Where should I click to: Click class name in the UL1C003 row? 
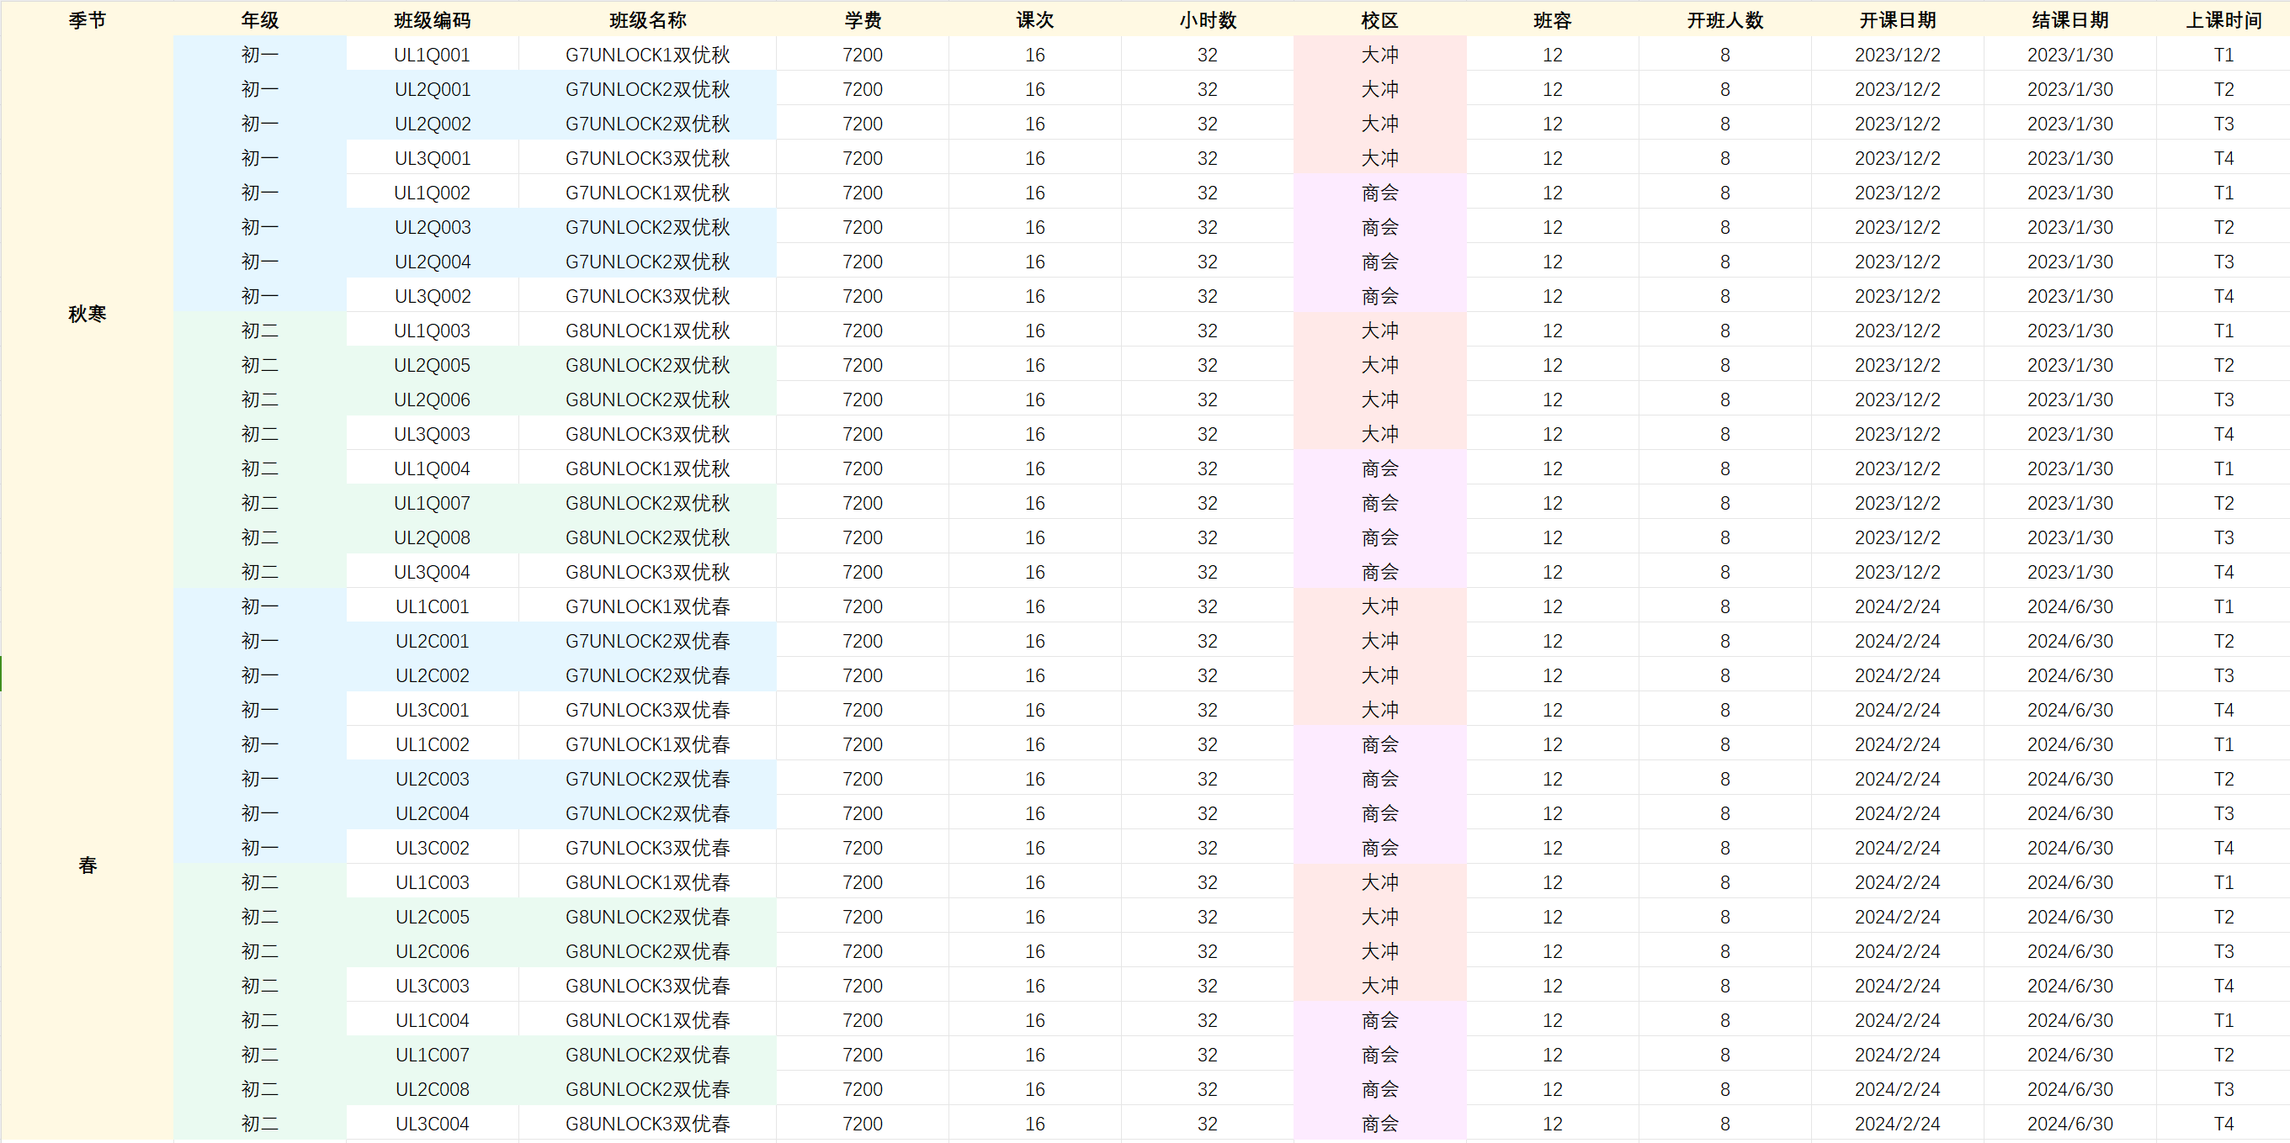tap(647, 882)
